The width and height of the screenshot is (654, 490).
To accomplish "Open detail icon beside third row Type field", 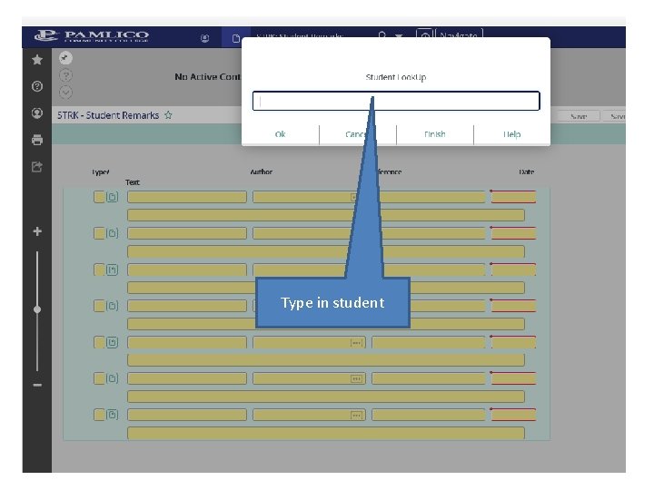I will (113, 269).
